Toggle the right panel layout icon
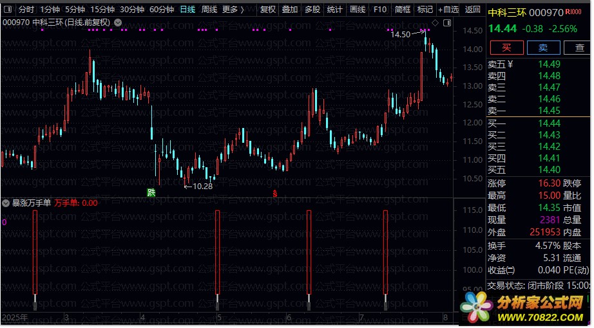Image resolution: width=594 pixels, height=328 pixels. [447, 23]
